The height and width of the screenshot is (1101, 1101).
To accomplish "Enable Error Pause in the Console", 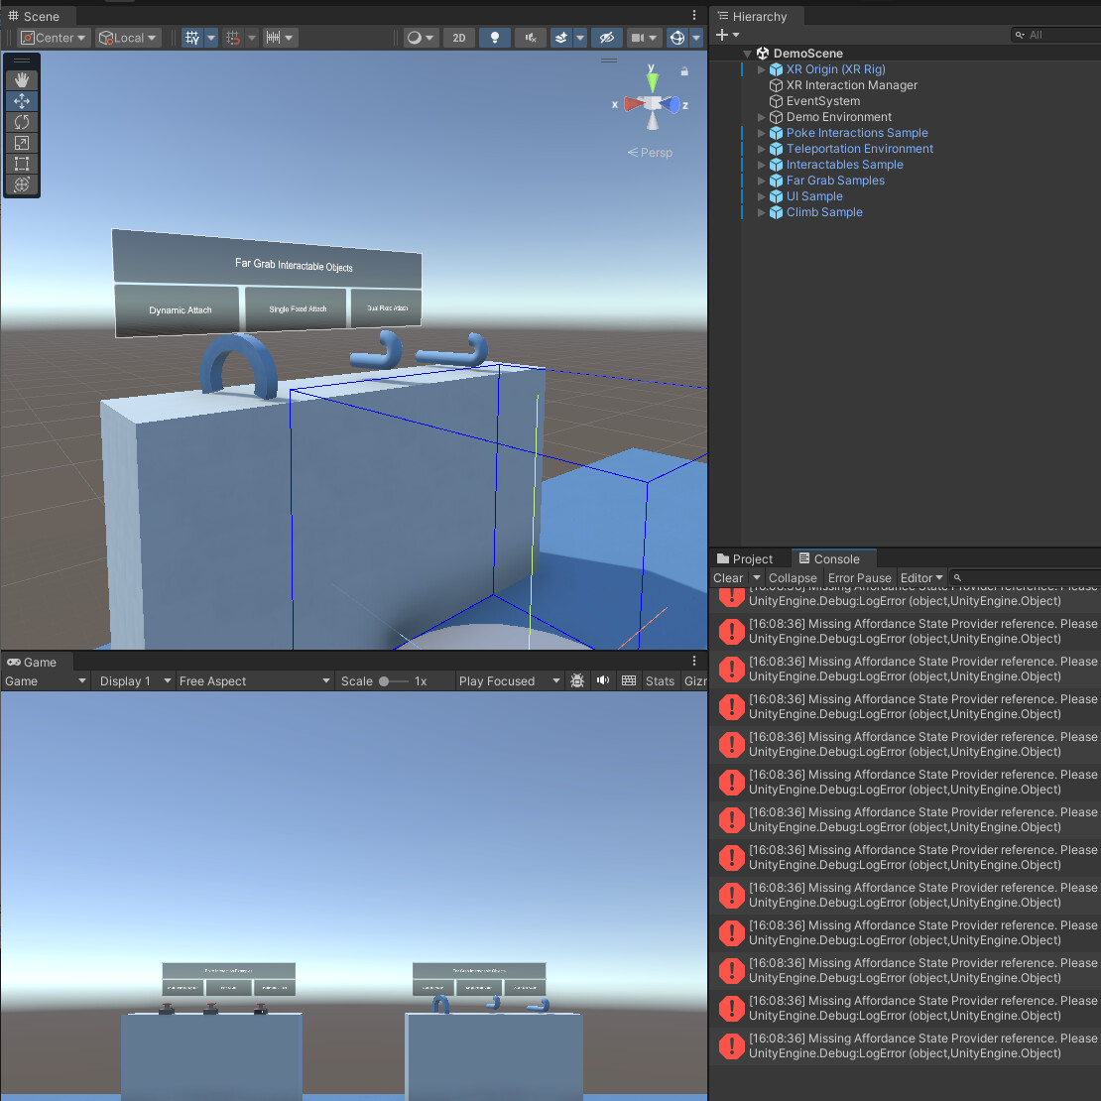I will click(859, 577).
